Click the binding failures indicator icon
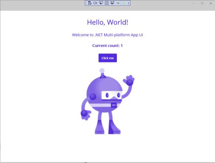Screen dimensions: 215x163 tap(118, 3)
